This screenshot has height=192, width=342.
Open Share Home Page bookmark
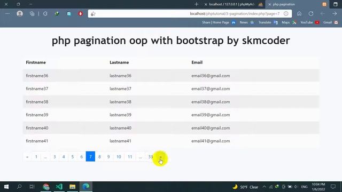tap(219, 22)
